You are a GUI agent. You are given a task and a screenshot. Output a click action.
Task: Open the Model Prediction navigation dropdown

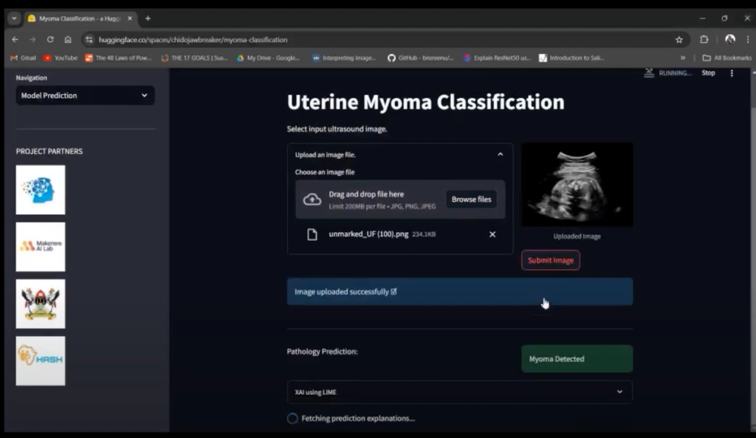pos(84,95)
